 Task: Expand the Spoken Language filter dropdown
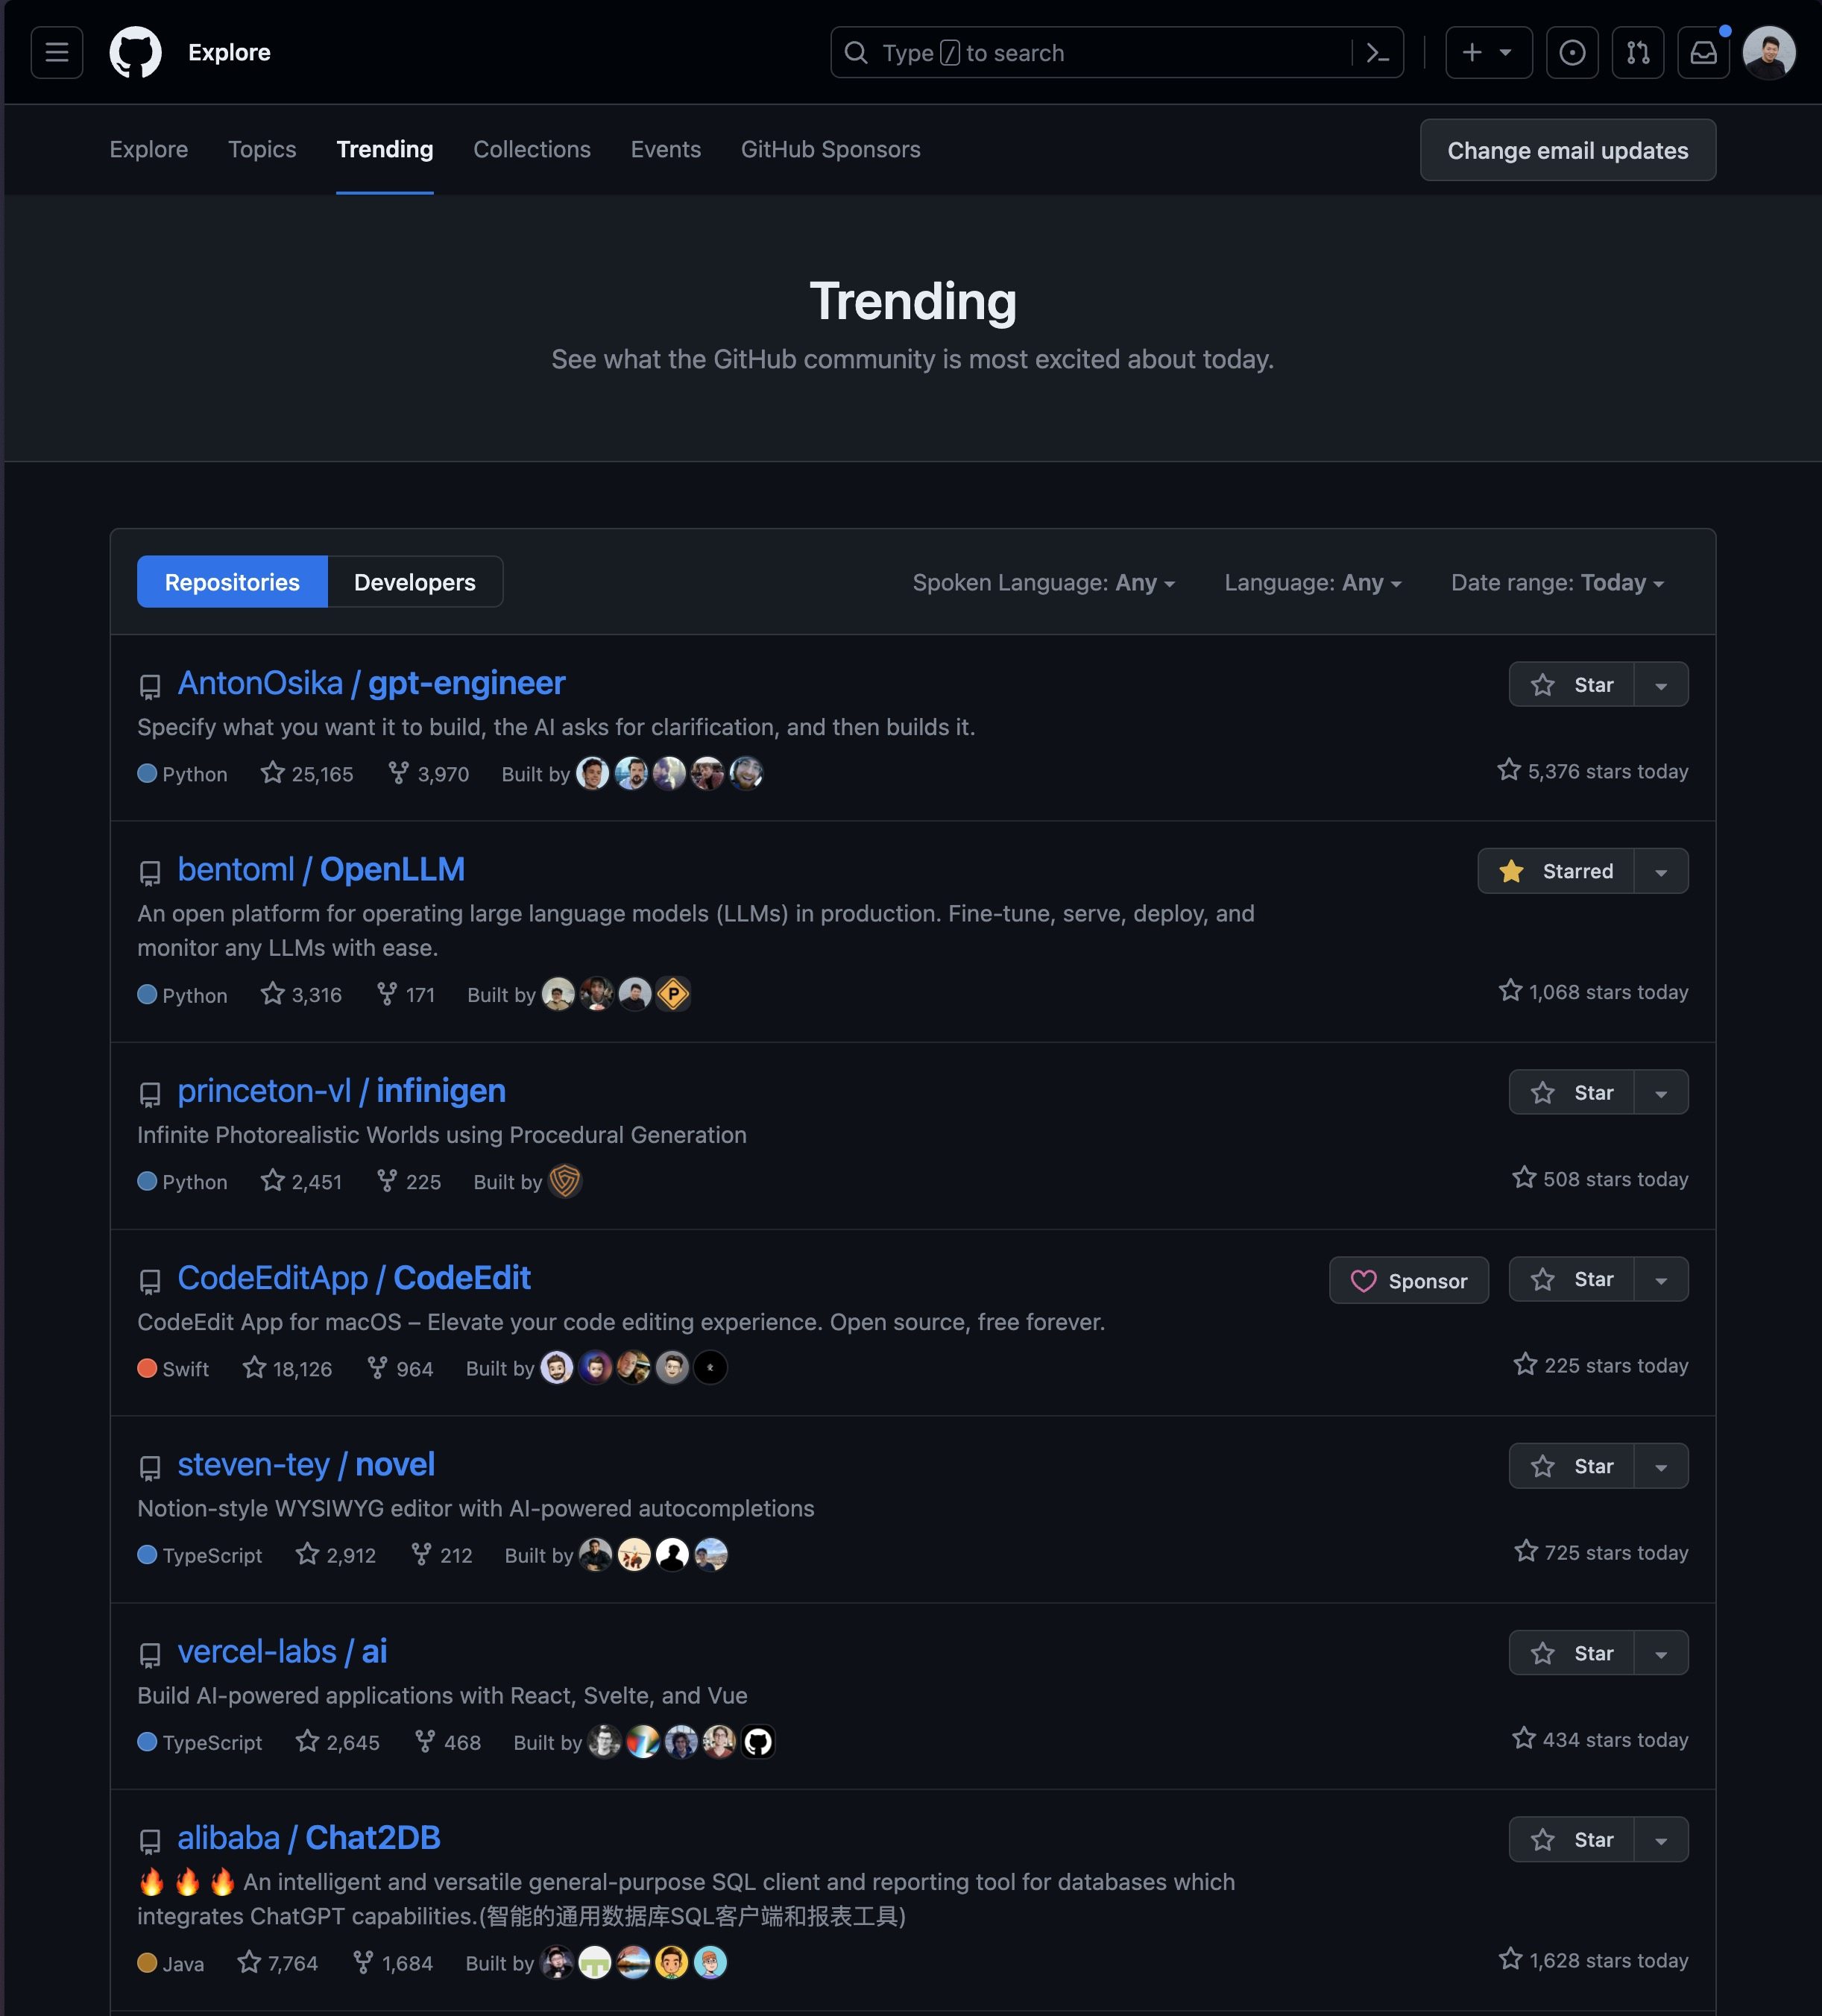tap(1044, 582)
